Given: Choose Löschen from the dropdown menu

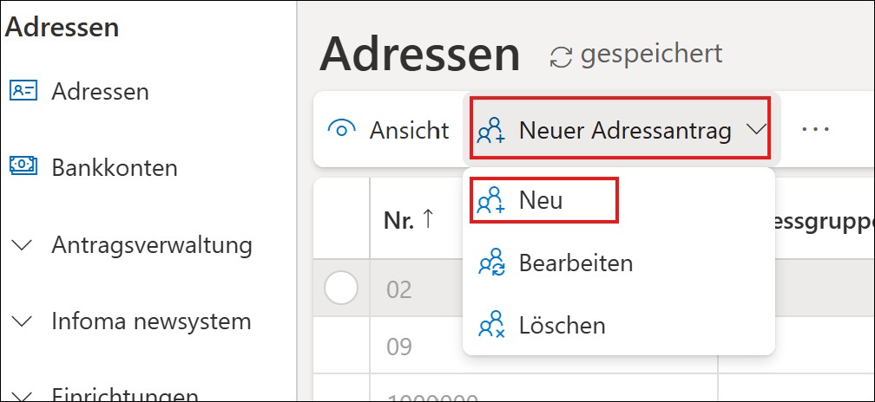Looking at the screenshot, I should pyautogui.click(x=562, y=325).
